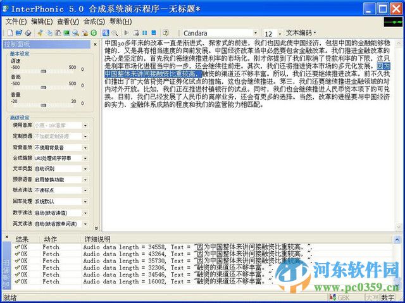Expand the 英文读法 dropdown
The height and width of the screenshot is (303, 405).
tap(85, 224)
